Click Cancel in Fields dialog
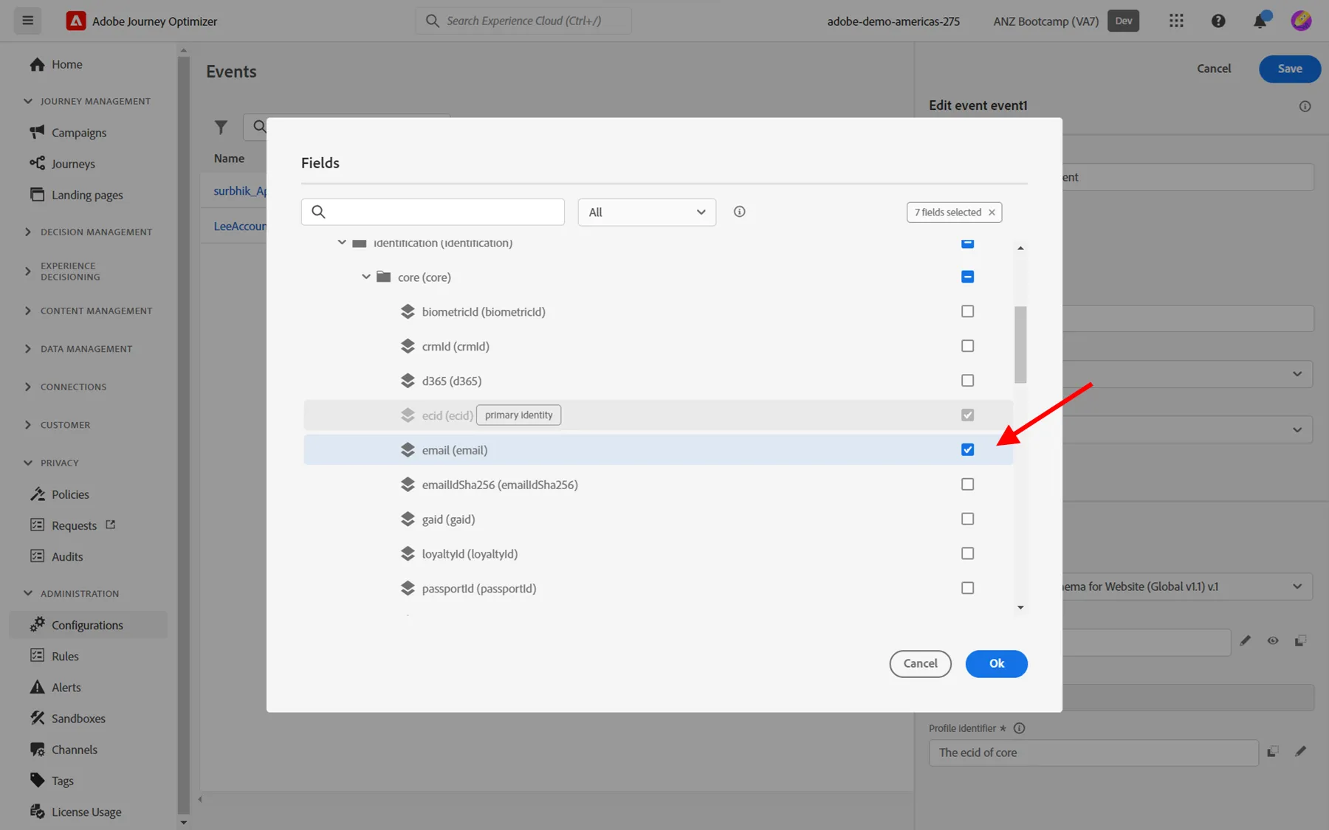Screen dimensions: 1329x830 (920, 663)
